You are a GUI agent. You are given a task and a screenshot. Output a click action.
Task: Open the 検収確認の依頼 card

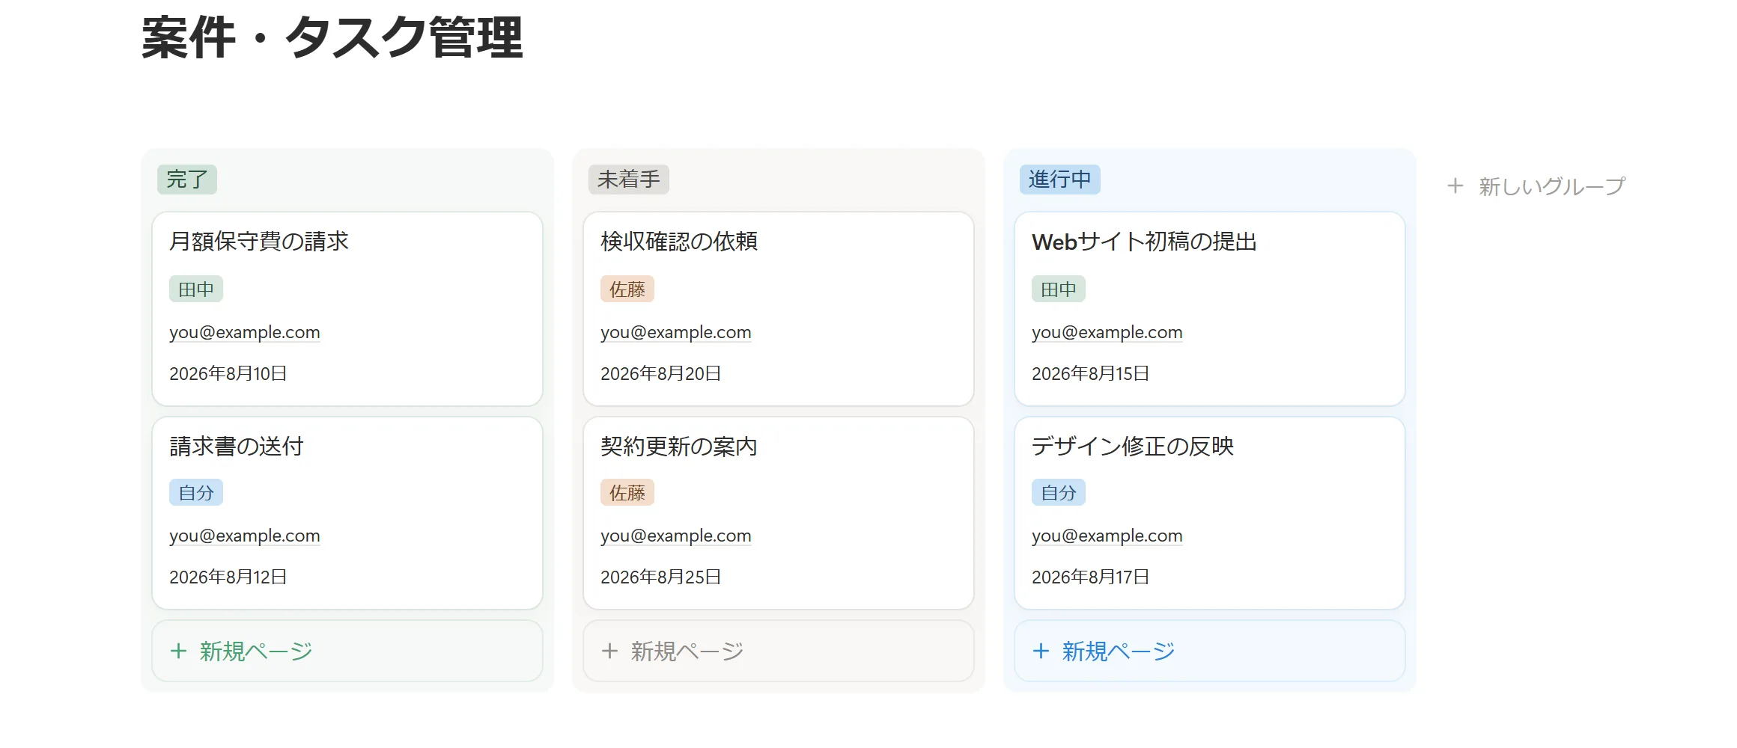click(x=779, y=309)
